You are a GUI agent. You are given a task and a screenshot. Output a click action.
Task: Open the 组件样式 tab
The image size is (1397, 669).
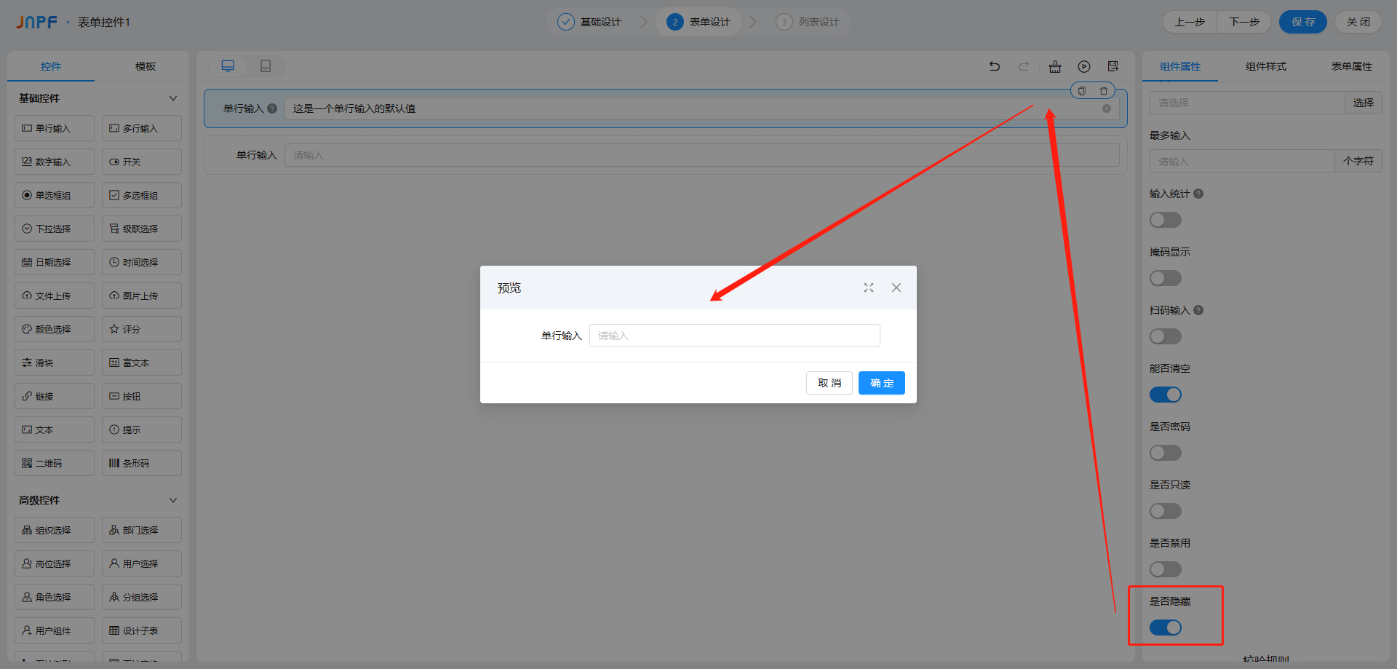pos(1266,66)
